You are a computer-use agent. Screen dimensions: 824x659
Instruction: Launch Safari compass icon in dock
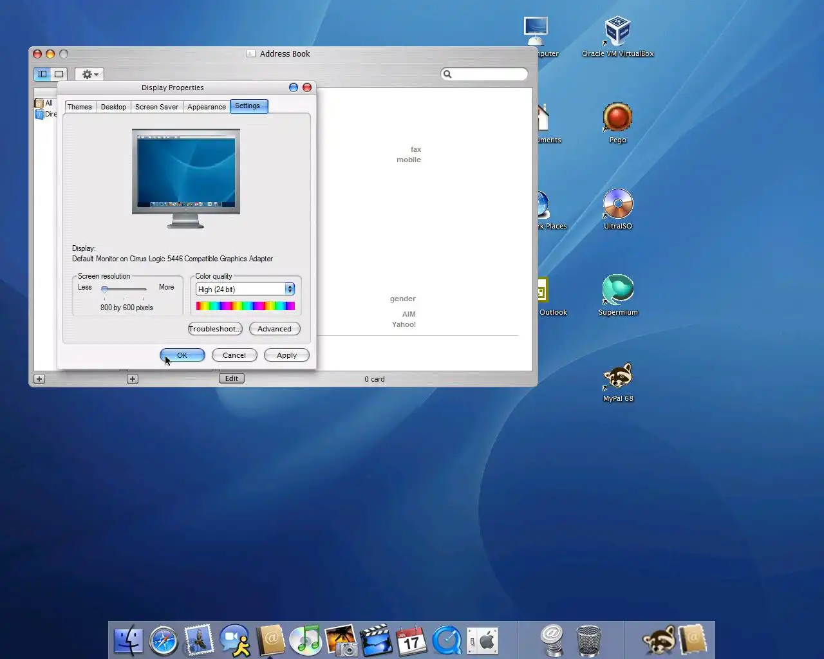click(164, 641)
